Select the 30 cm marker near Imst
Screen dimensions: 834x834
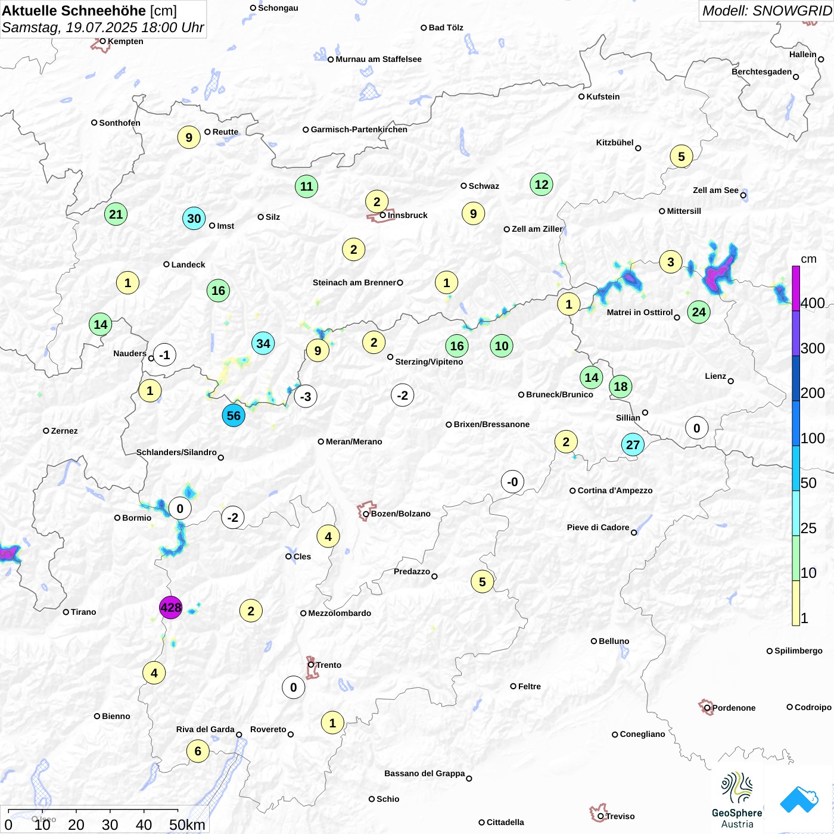194,219
